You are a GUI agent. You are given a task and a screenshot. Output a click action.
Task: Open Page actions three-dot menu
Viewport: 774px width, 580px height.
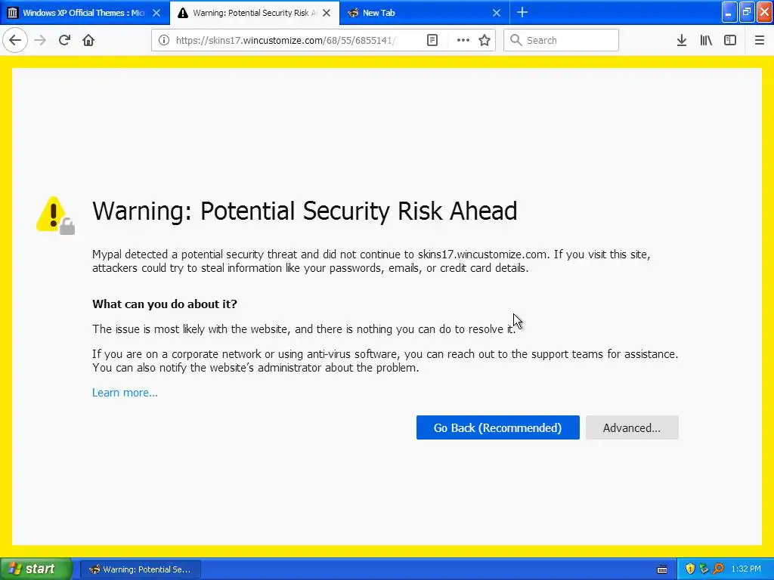[x=463, y=40]
